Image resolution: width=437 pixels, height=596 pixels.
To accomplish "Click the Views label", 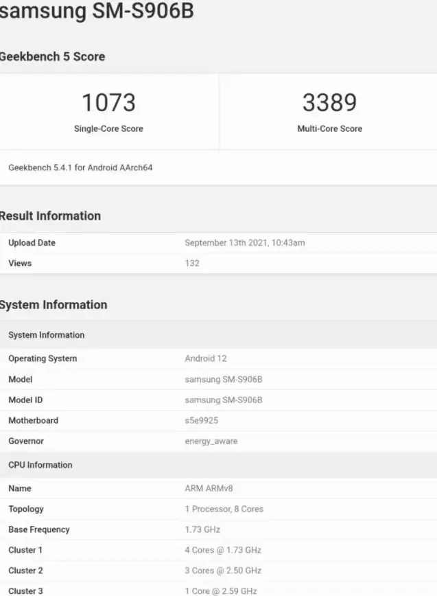I will [20, 264].
